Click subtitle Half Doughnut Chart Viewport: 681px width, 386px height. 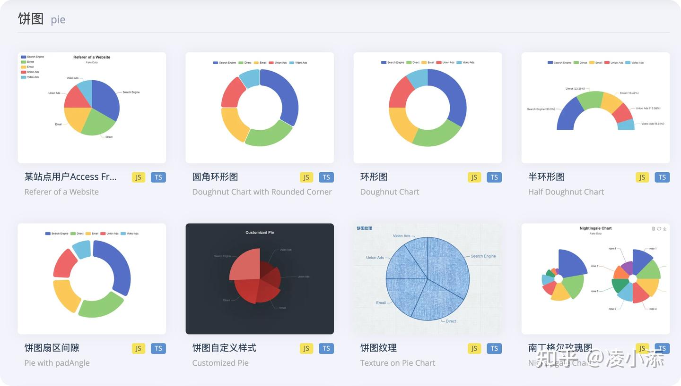(x=566, y=192)
